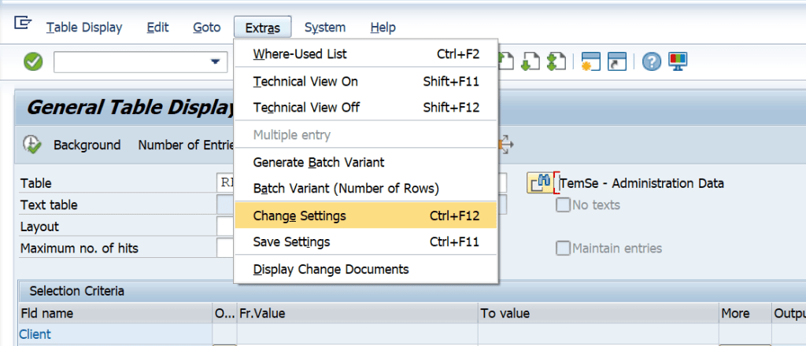Image resolution: width=806 pixels, height=346 pixels.
Task: Click the Number of Entries button
Action: (x=186, y=145)
